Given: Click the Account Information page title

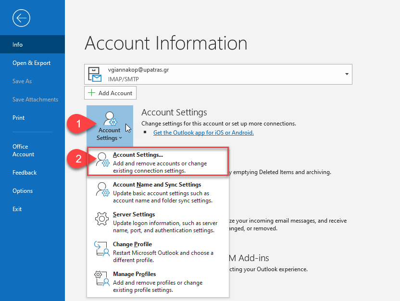Looking at the screenshot, I should (166, 43).
